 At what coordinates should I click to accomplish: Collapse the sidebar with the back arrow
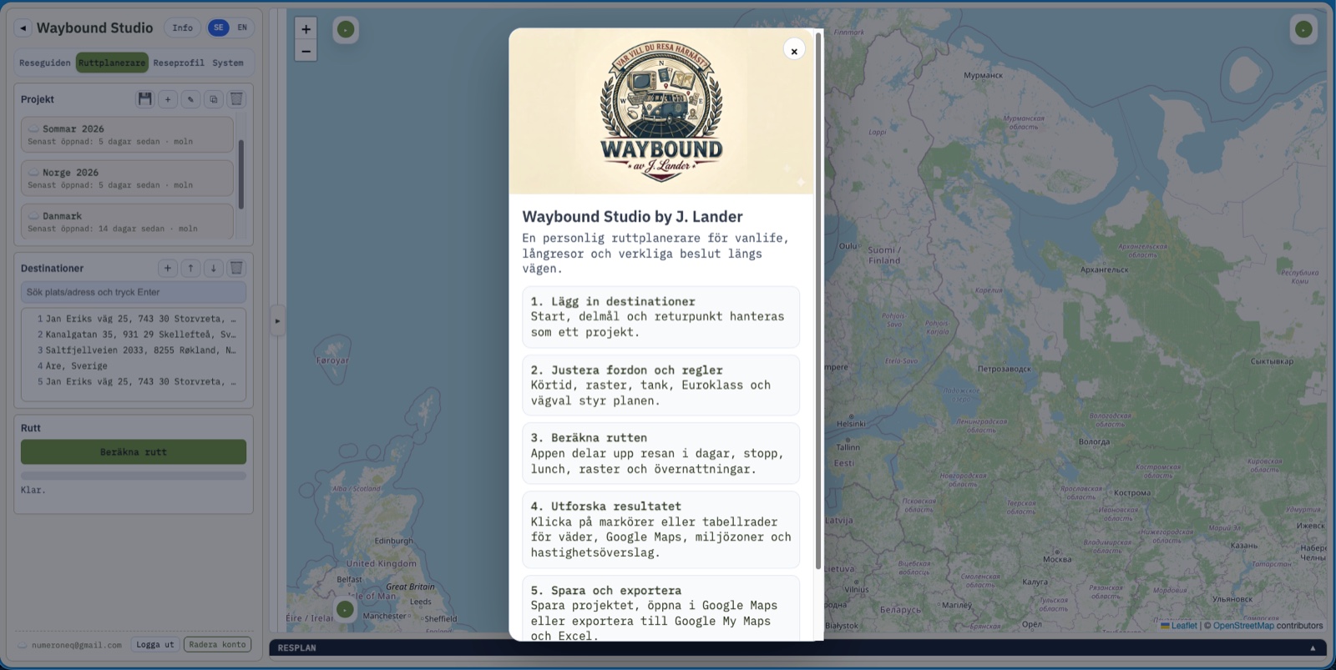(23, 28)
